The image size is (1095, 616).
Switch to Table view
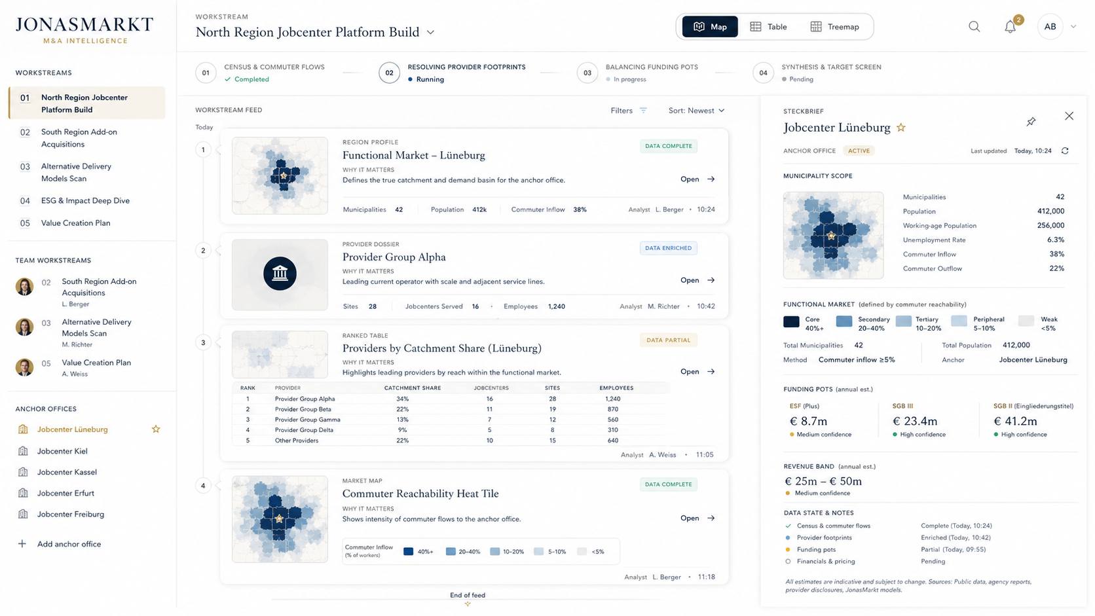point(769,27)
